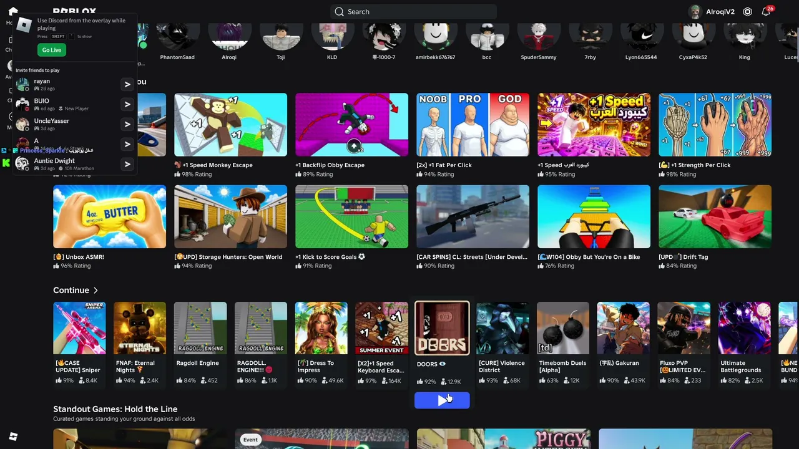
Task: Open the Unbox ASMR butter thumbnail
Action: [x=109, y=216]
